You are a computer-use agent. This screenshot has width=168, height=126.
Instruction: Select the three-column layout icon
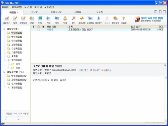click(x=164, y=12)
